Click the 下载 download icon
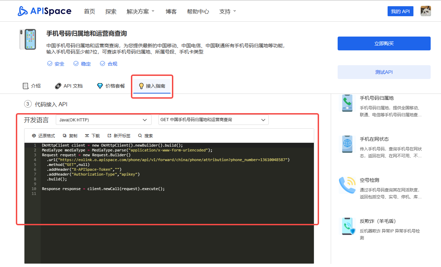This screenshot has width=441, height=267. [x=87, y=136]
